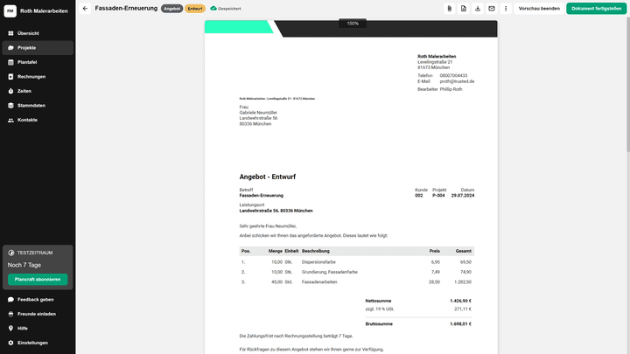Image resolution: width=630 pixels, height=354 pixels.
Task: Go to Projekte section
Action: (27, 47)
